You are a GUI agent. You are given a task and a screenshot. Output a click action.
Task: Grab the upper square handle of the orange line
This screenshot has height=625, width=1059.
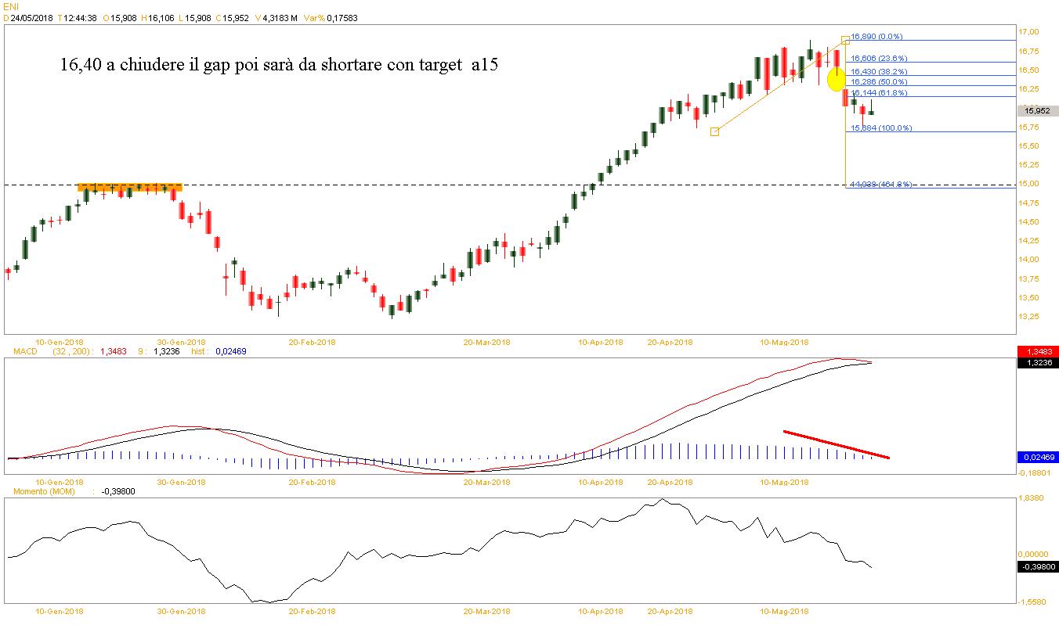click(845, 40)
